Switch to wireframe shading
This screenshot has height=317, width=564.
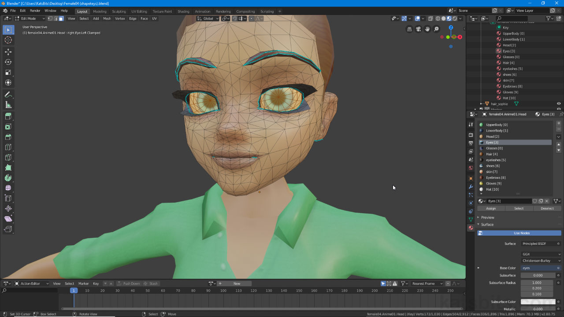coord(438,18)
